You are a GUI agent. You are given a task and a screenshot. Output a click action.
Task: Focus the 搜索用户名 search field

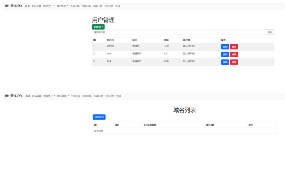click(x=179, y=32)
